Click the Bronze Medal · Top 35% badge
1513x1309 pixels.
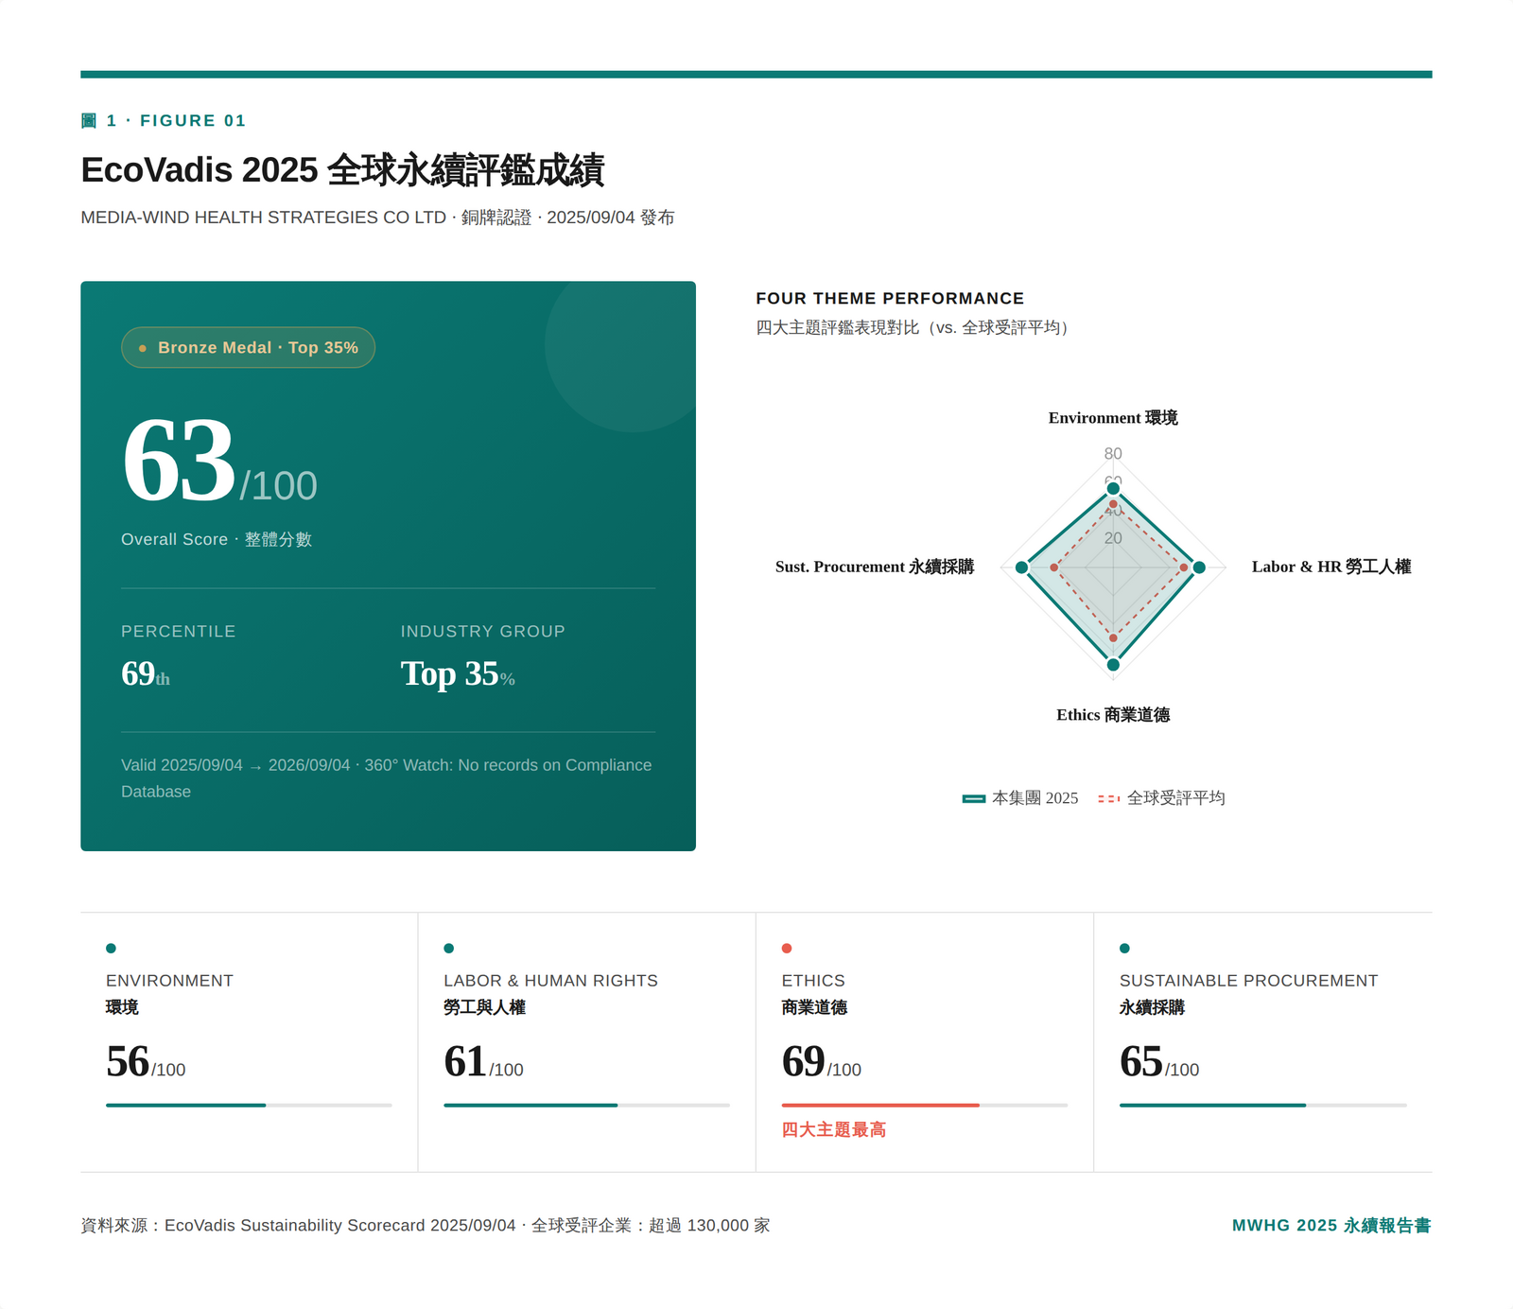pos(248,347)
